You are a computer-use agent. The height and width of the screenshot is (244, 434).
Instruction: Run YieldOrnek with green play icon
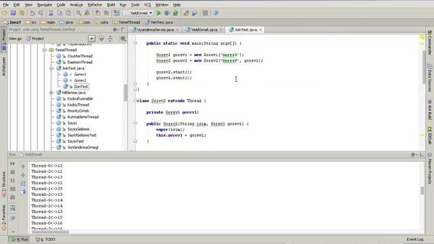point(159,13)
